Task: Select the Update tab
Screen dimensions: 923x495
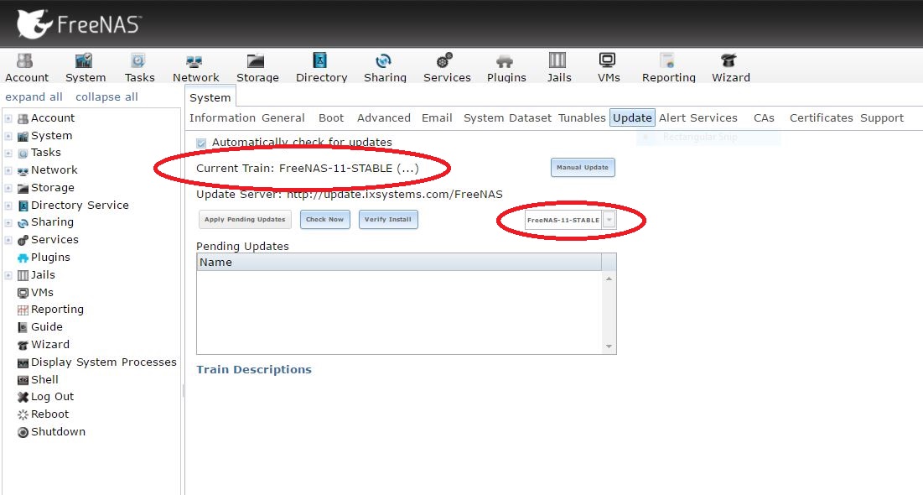Action: click(632, 117)
